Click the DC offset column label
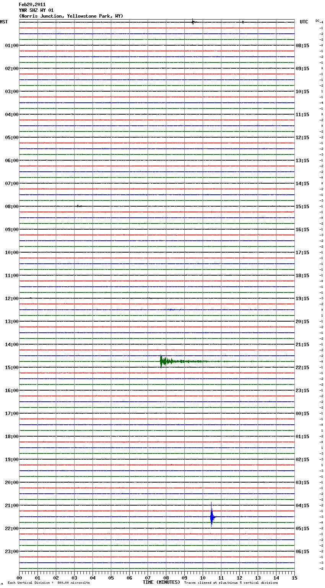This screenshot has width=325, height=588. pyautogui.click(x=317, y=21)
